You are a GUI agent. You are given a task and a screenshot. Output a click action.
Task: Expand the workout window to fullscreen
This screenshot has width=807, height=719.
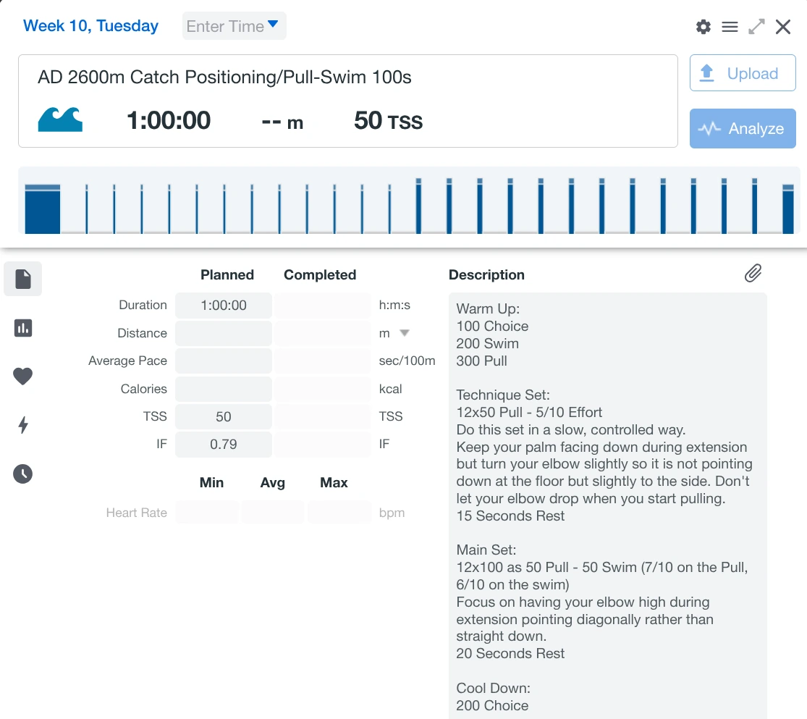pos(756,27)
